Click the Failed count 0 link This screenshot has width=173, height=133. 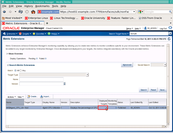[46, 59]
